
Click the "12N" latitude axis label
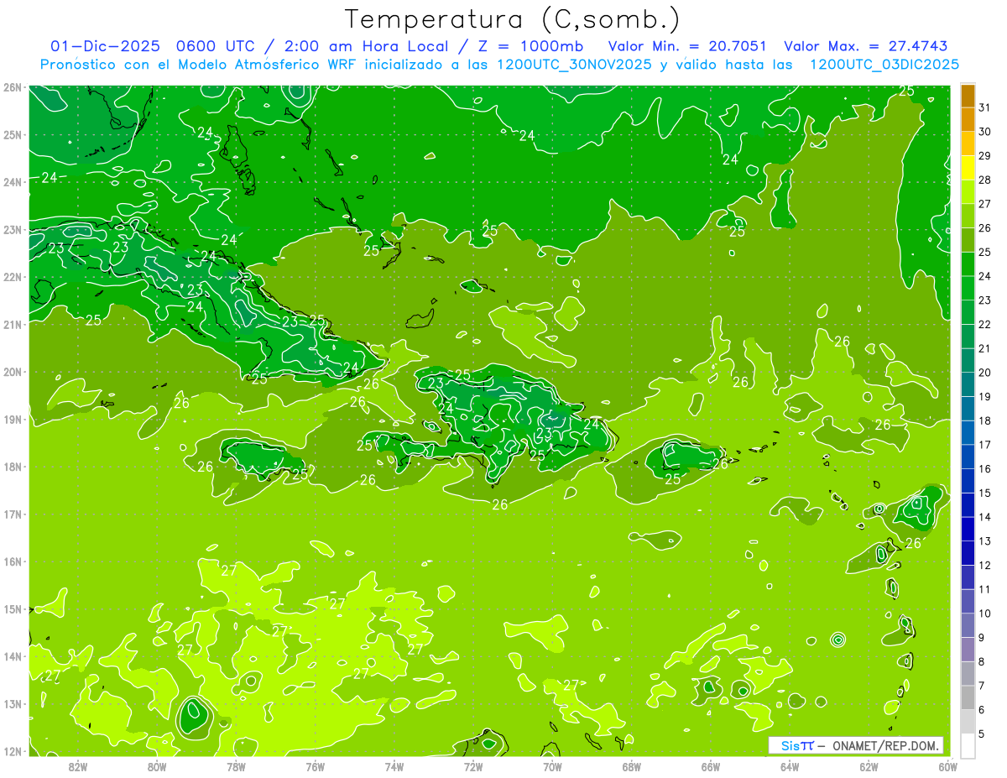tap(12, 751)
